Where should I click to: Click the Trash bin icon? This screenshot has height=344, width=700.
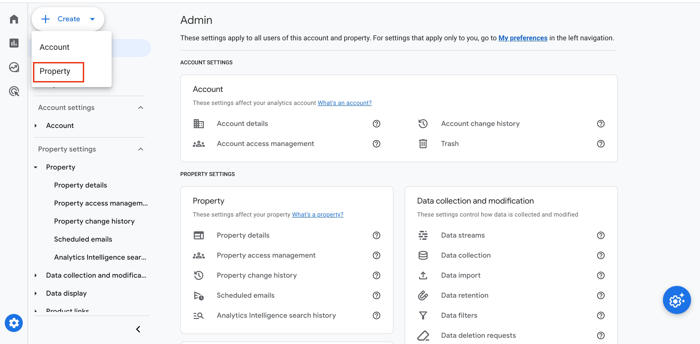tap(423, 144)
